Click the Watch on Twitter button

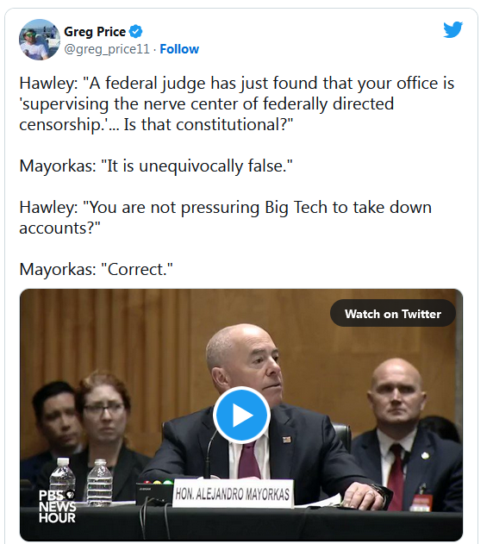pos(393,314)
